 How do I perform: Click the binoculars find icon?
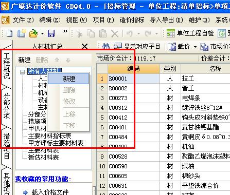click(x=106, y=46)
